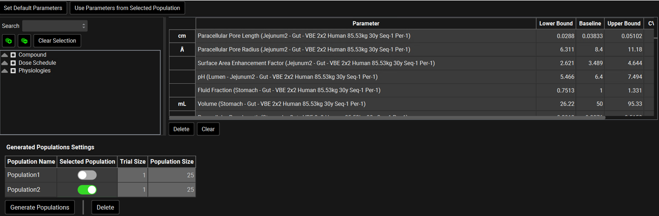The width and height of the screenshot is (659, 216).
Task: Toggle the Population1 selected switch on
Action: tap(87, 175)
